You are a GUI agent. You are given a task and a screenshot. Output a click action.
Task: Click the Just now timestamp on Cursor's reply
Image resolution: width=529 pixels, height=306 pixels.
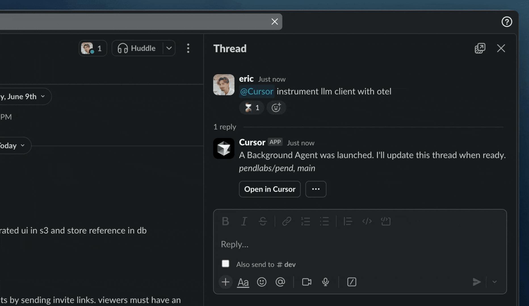[x=301, y=143]
